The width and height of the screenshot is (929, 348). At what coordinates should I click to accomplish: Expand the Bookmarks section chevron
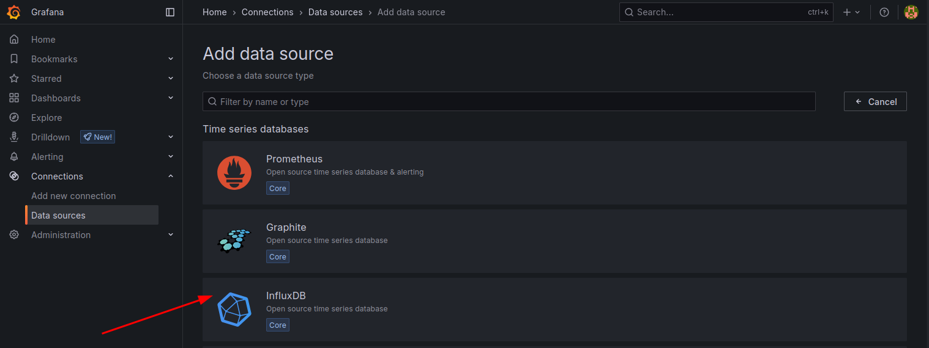pos(171,59)
